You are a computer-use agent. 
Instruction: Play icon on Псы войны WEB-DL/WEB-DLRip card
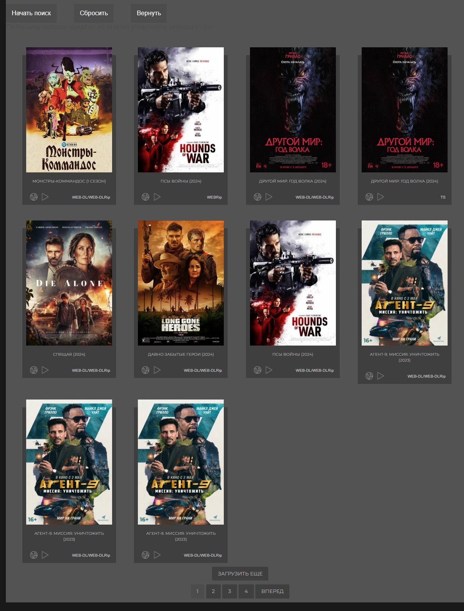(269, 370)
